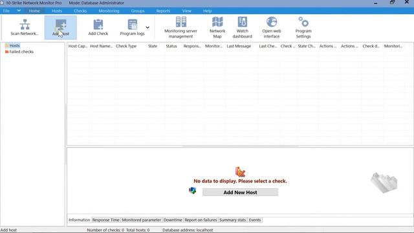Click the Add Host toolbar icon
414x233 pixels.
(x=61, y=27)
